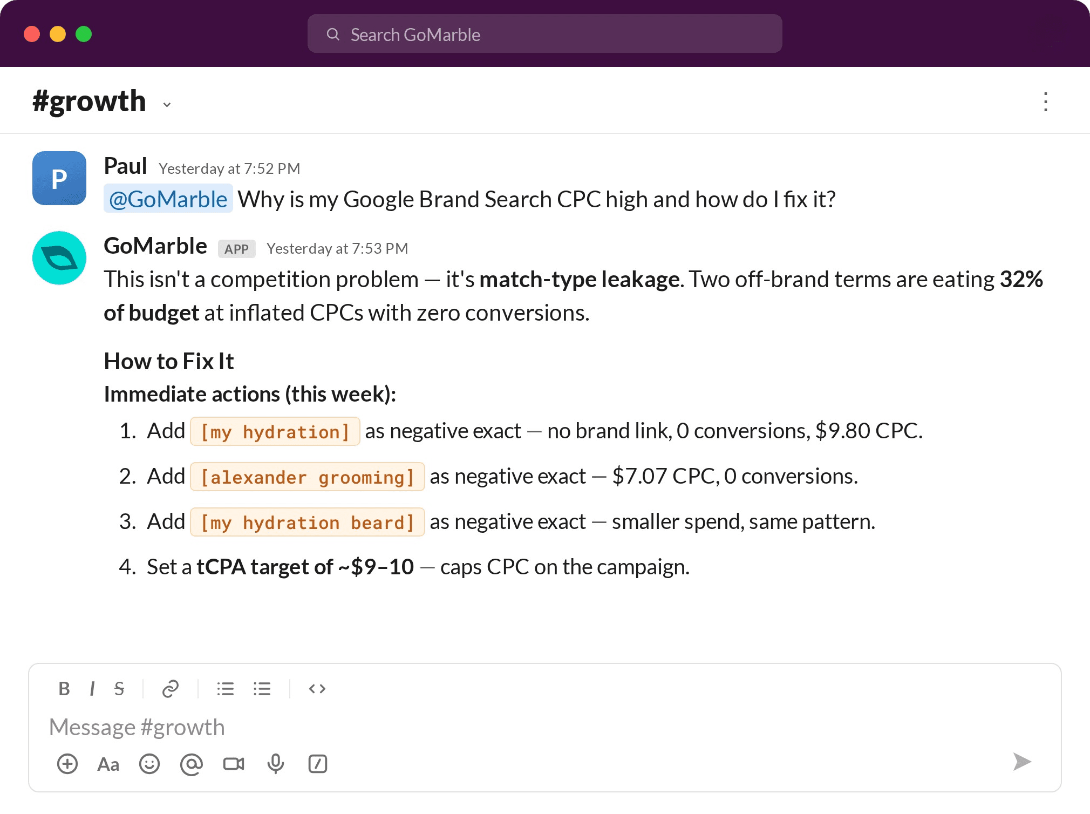The image size is (1090, 814).
Task: Toggle italic formatting in the composer
Action: [92, 689]
